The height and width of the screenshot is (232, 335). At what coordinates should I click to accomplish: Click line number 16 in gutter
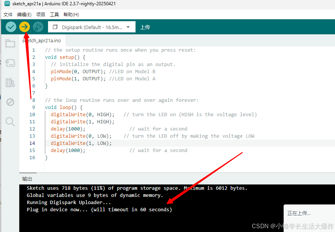point(32,158)
